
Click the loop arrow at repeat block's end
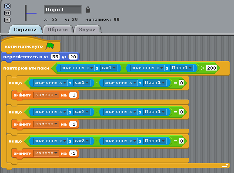coord(225,166)
